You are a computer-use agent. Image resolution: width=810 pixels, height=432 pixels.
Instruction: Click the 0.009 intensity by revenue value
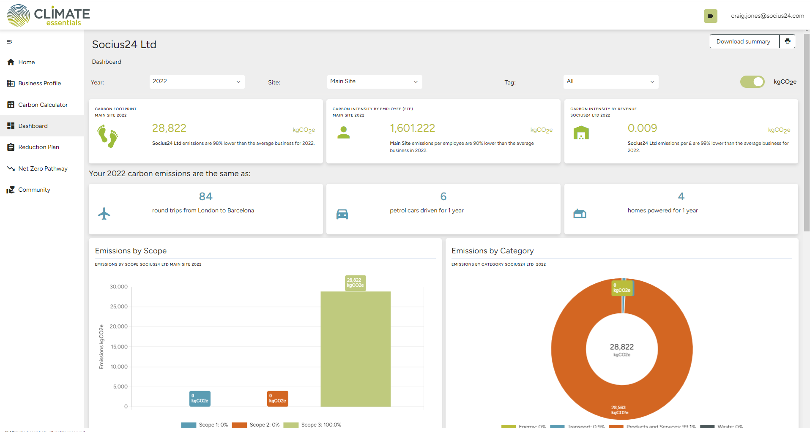tap(642, 128)
